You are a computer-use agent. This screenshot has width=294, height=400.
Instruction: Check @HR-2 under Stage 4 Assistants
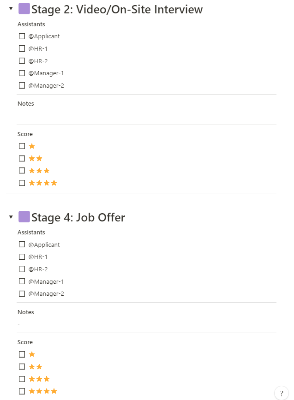pyautogui.click(x=22, y=269)
